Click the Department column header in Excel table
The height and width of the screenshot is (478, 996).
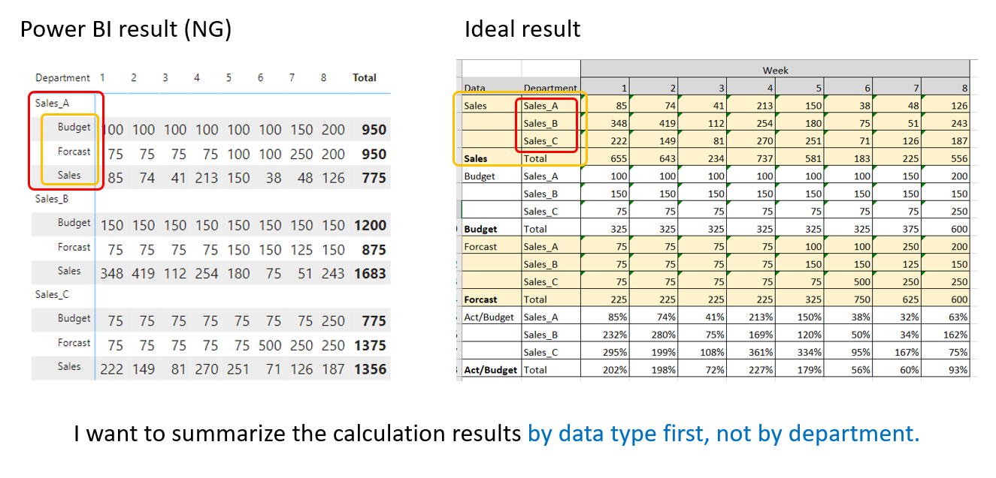(x=551, y=87)
